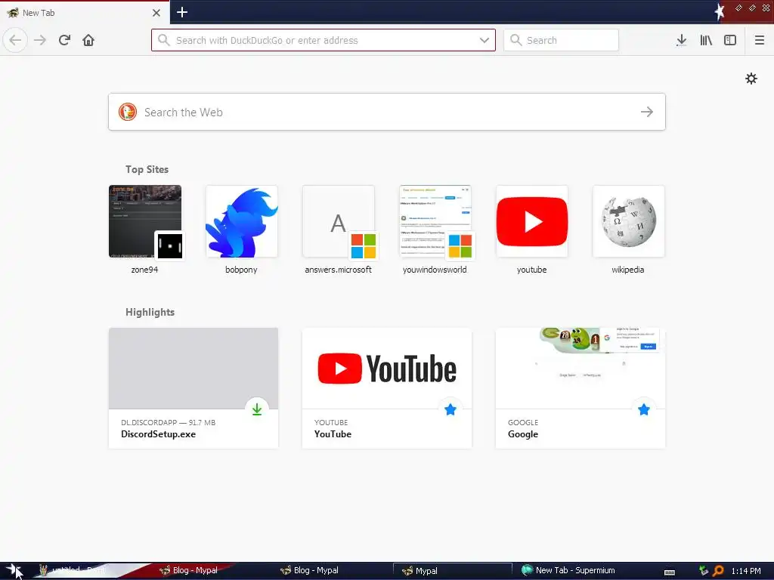
Task: Click the DuckDuckGo logo in web search box
Action: coord(127,112)
